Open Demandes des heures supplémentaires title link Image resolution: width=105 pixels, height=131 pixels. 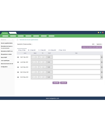[x=29, y=40]
